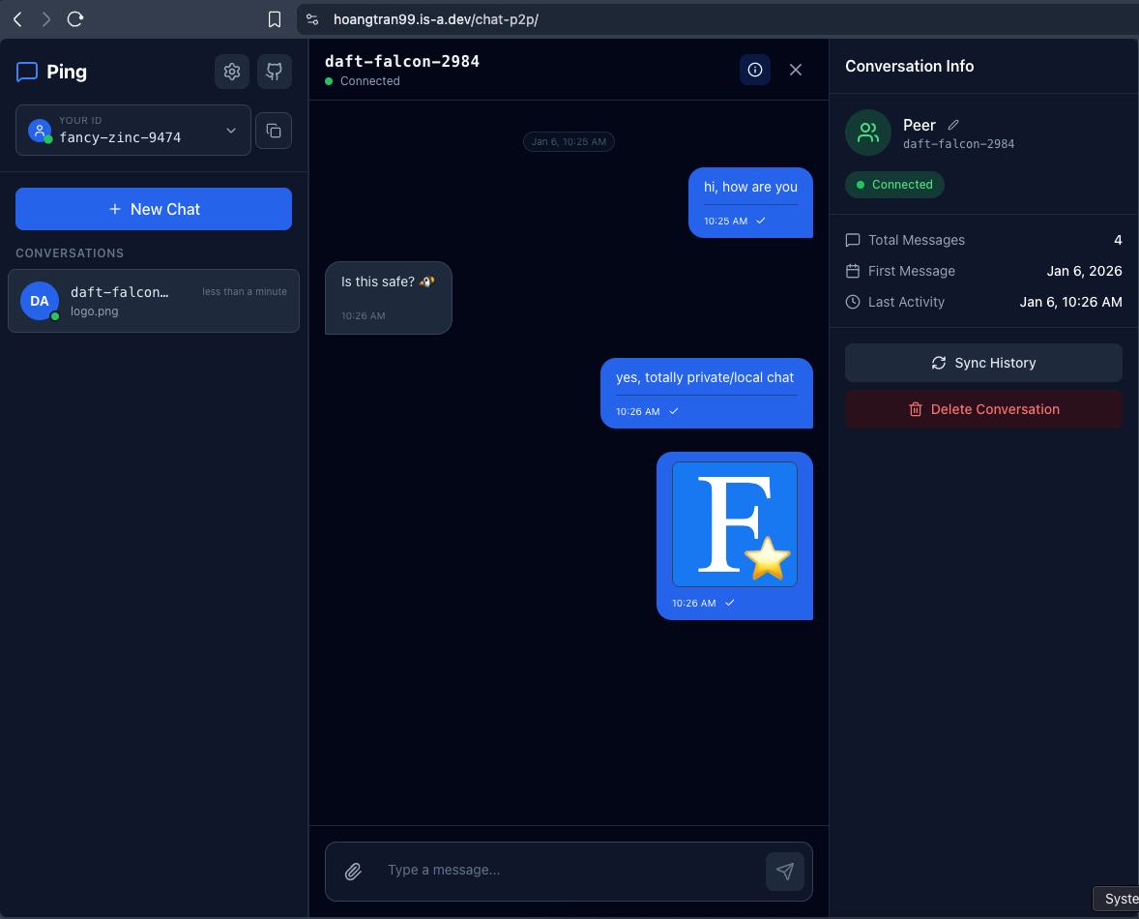This screenshot has height=919, width=1139.
Task: Expand the Your ID dropdown fancy-zinc-9474
Action: (132, 130)
